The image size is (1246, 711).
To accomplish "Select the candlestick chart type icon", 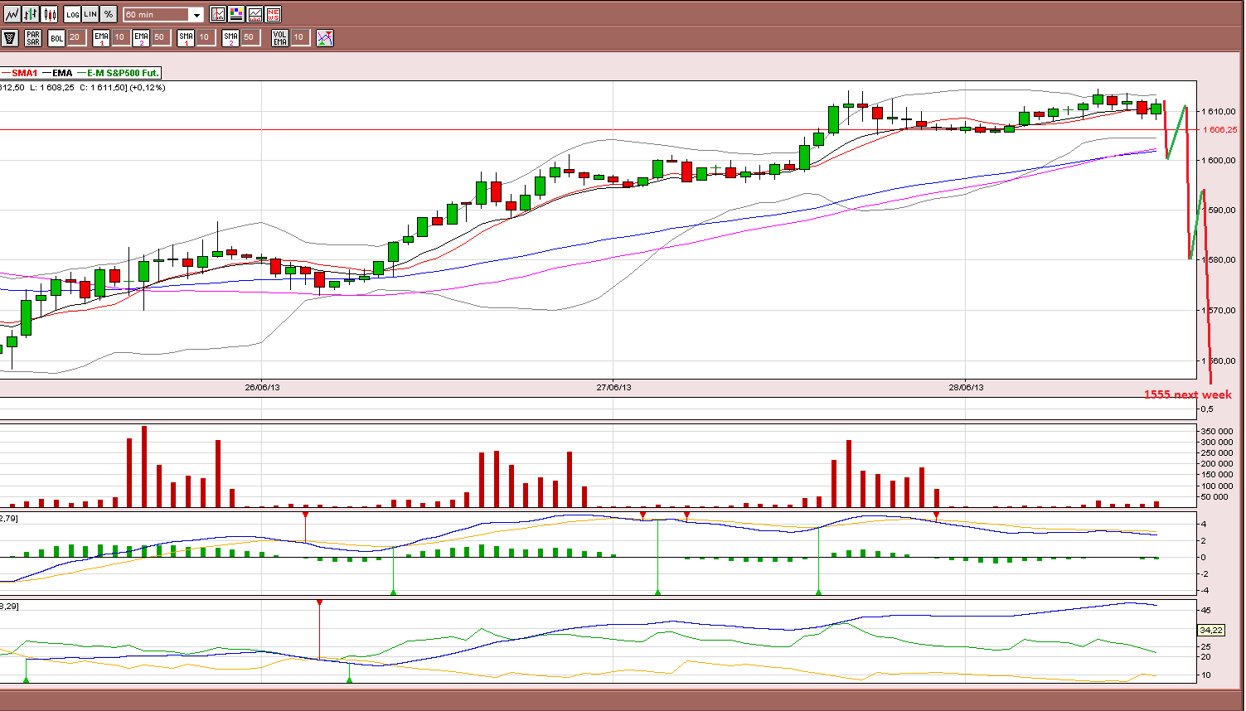I will coord(50,14).
